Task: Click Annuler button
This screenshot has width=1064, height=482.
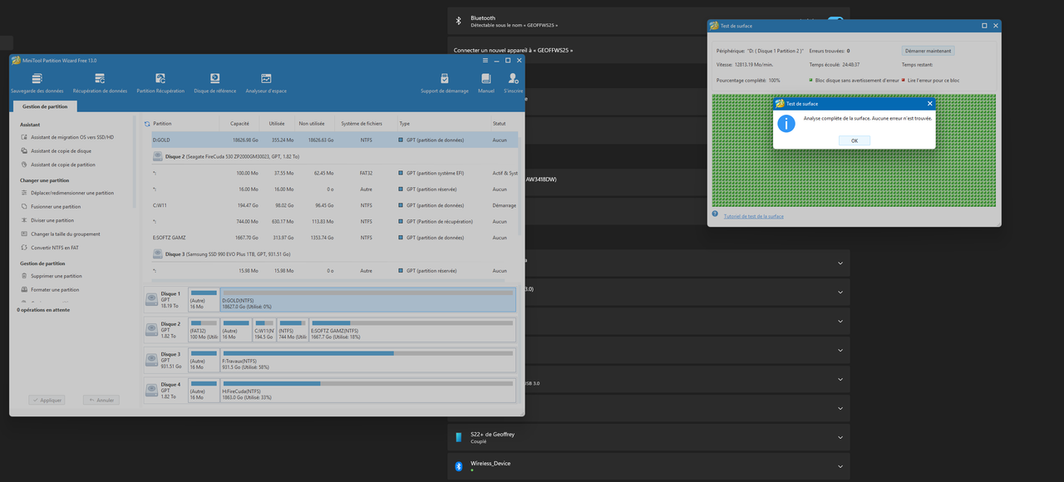Action: tap(101, 400)
